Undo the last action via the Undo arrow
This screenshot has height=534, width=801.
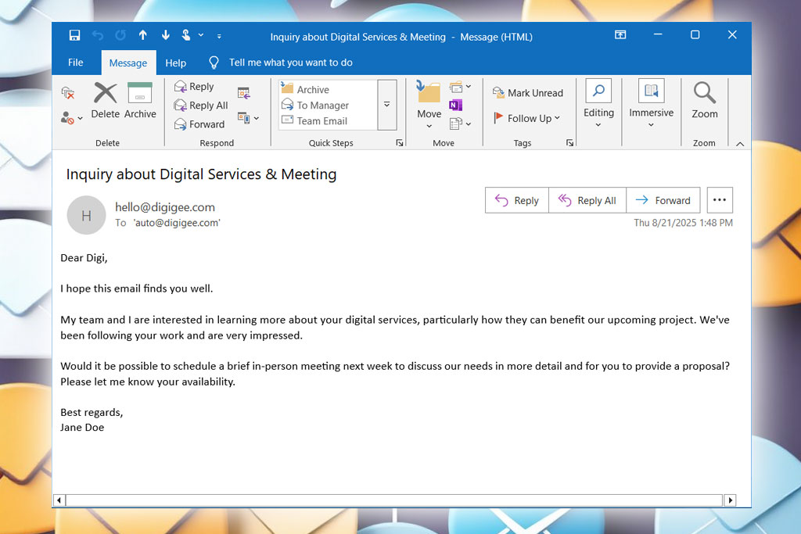tap(98, 35)
